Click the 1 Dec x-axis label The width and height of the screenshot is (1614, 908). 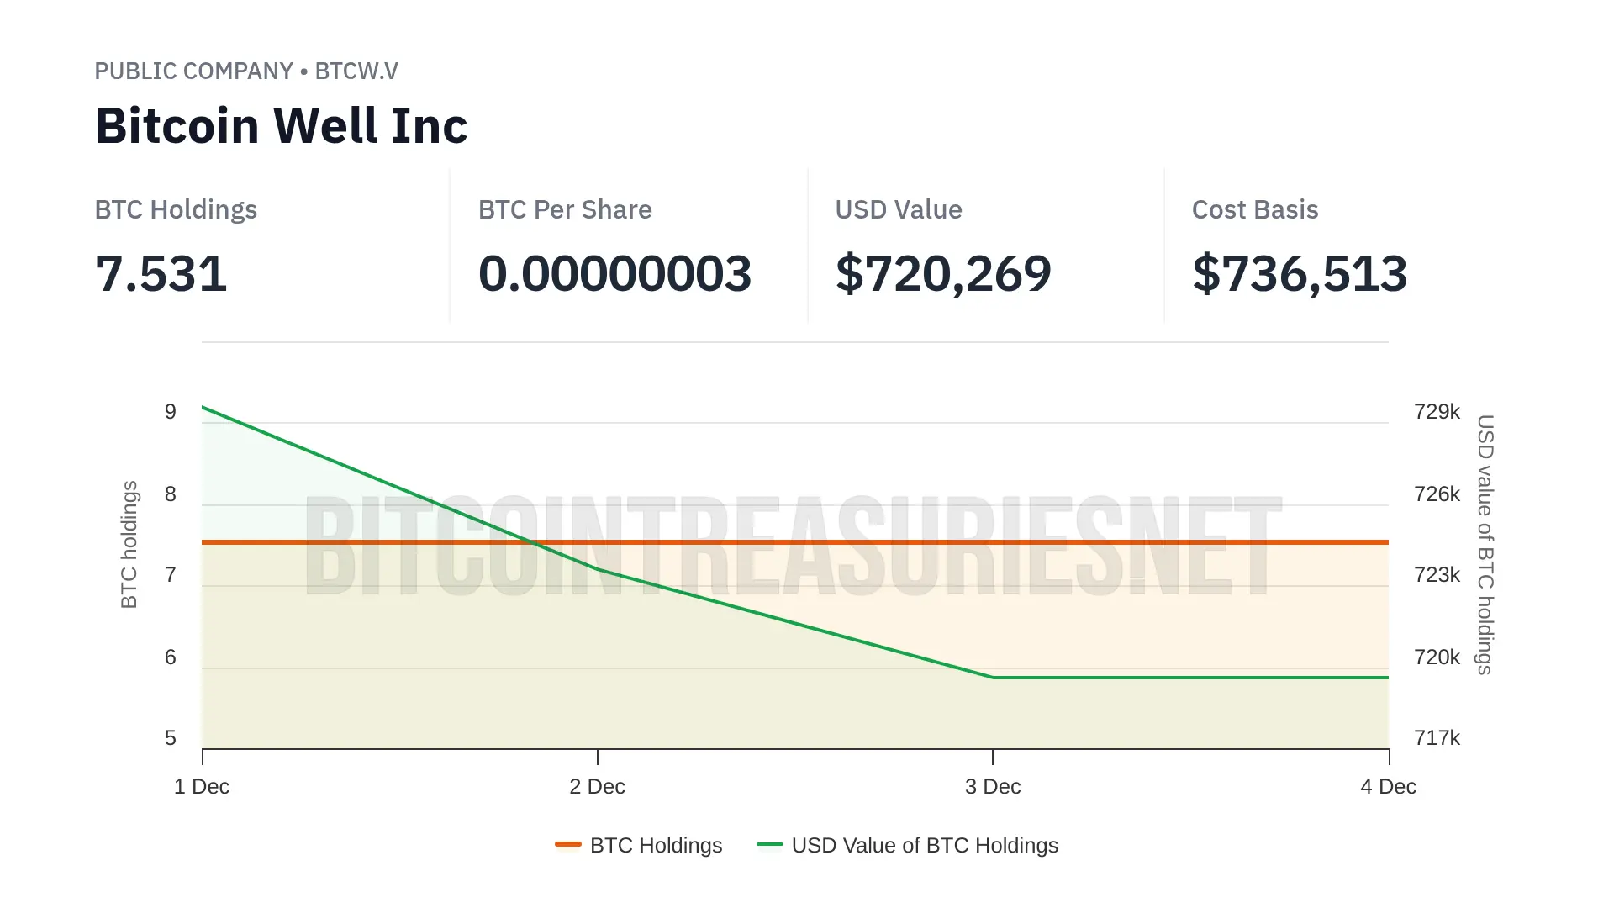pyautogui.click(x=202, y=787)
